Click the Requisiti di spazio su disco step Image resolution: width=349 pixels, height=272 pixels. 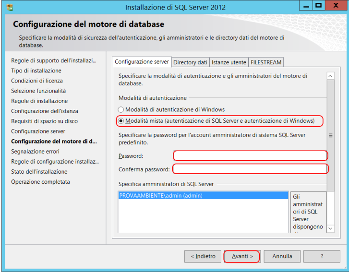[x=45, y=121]
